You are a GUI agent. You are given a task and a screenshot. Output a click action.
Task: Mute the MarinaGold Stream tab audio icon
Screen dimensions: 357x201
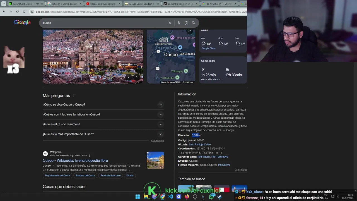click(37, 4)
